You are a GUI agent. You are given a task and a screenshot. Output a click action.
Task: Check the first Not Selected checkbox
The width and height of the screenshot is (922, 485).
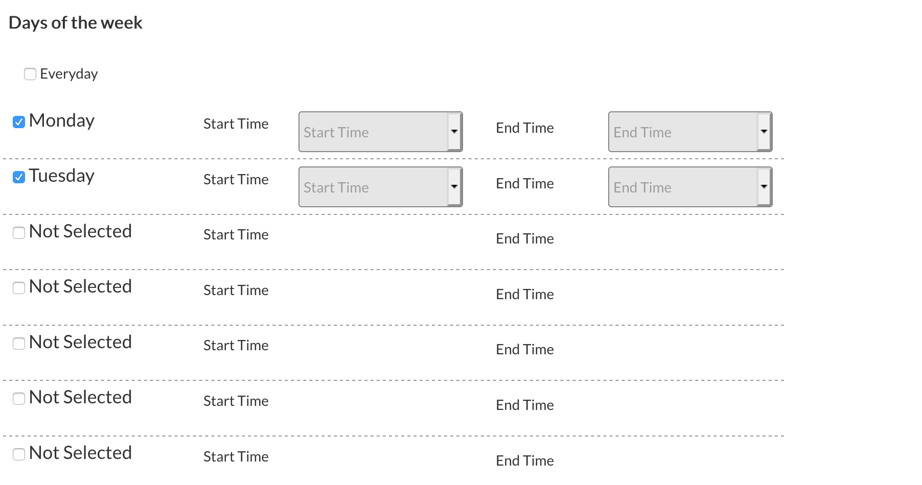point(18,232)
